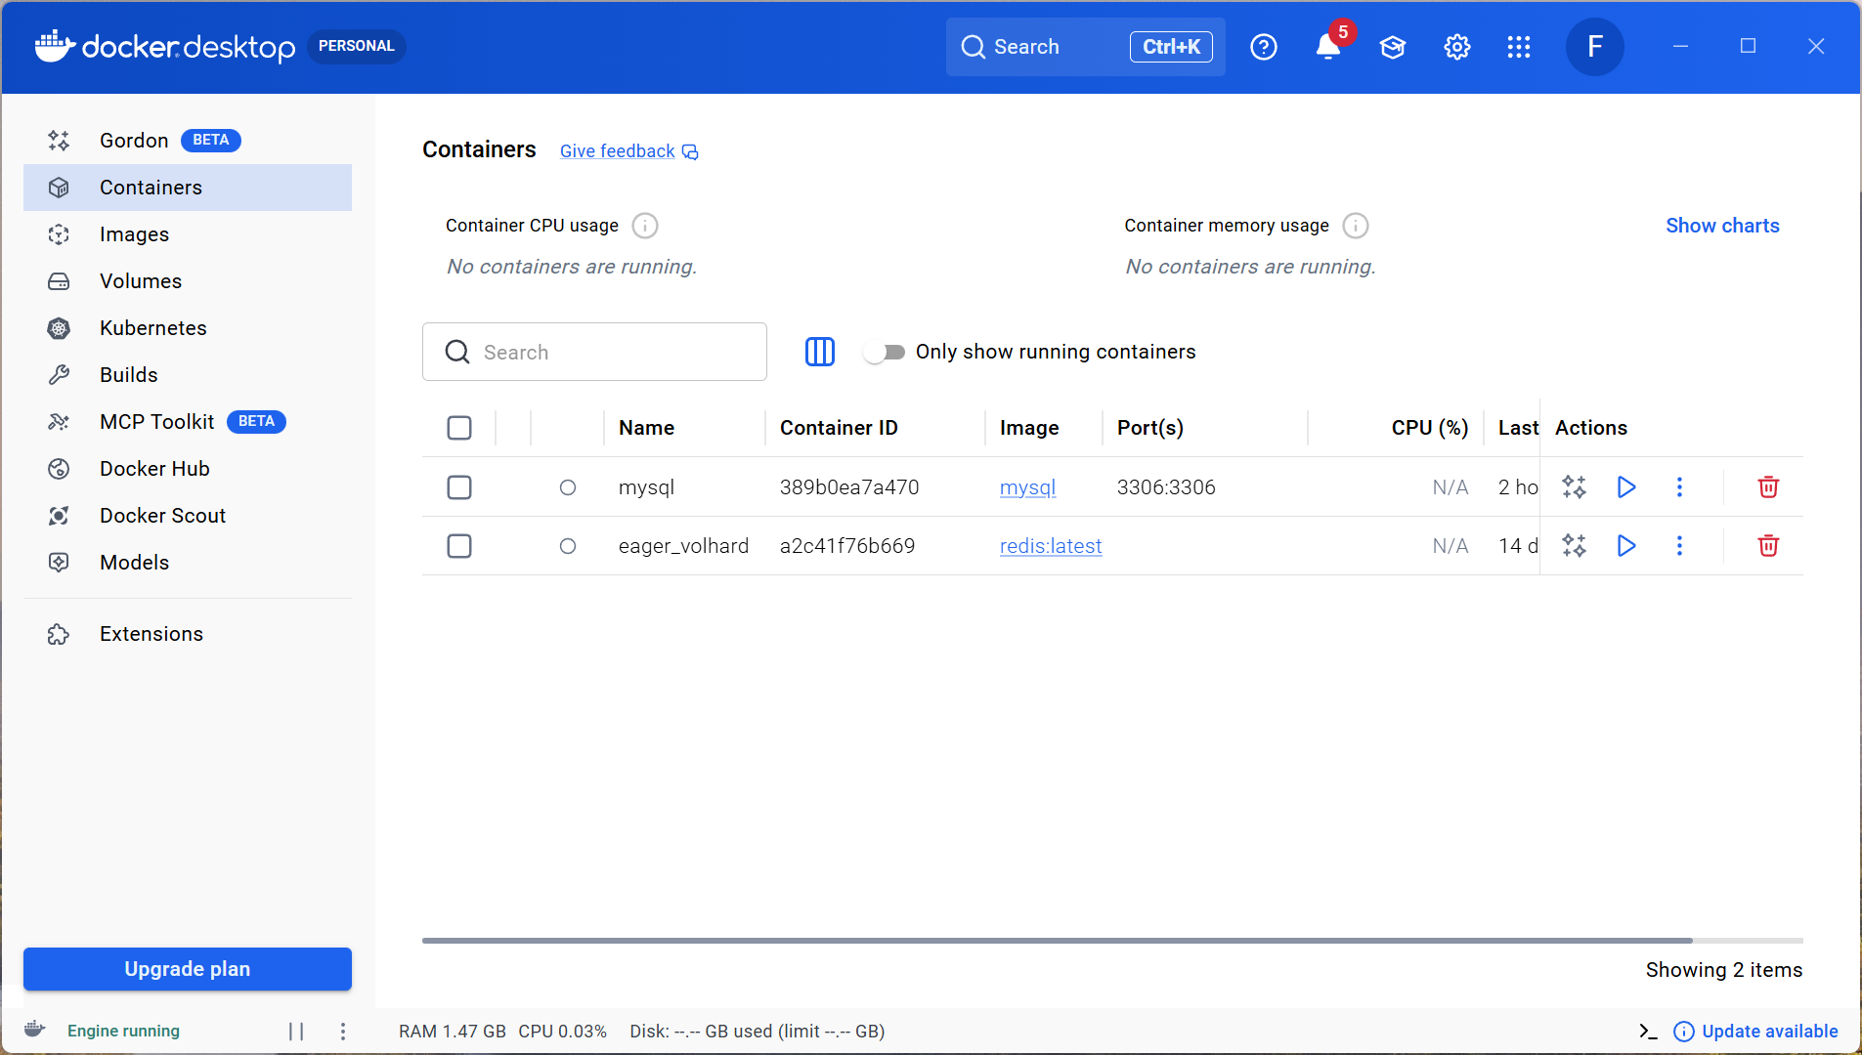
Task: Click the Gordon sparkle icon
Action: tap(59, 141)
